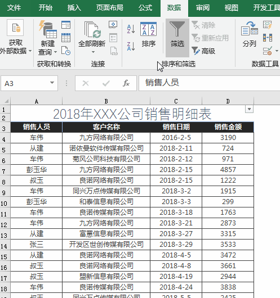This screenshot has height=298, width=280.
Task: Switch to the 页面布局 tab
Action: [x=110, y=8]
